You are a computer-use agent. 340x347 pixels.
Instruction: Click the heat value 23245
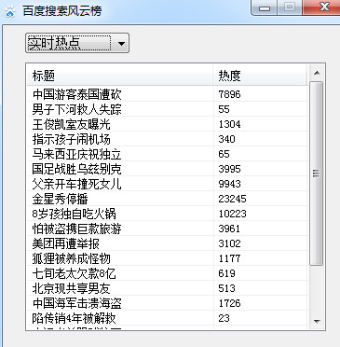tap(232, 199)
